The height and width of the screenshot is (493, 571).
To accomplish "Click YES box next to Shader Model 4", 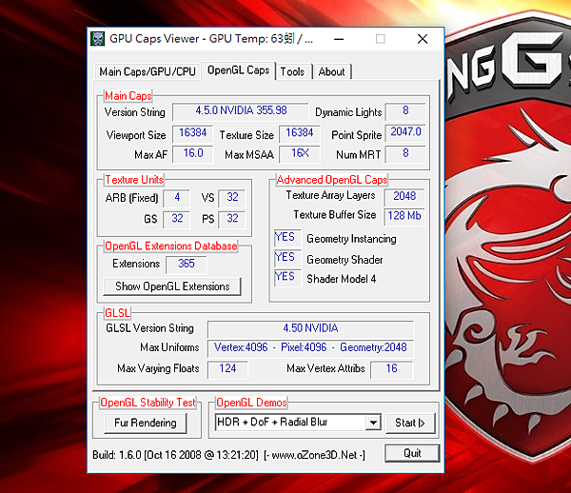I will [287, 278].
